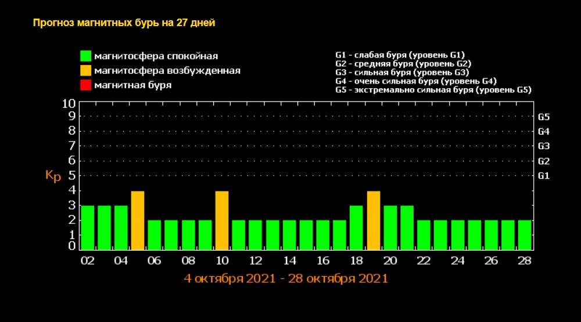
Task: Click the G1 level label on right axis
Action: pos(544,176)
